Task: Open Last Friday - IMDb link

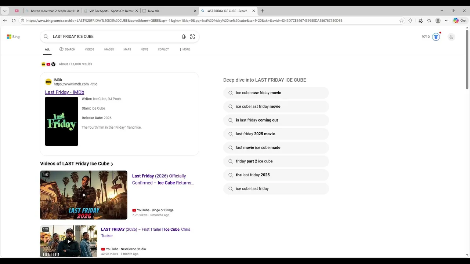Action: click(x=65, y=92)
